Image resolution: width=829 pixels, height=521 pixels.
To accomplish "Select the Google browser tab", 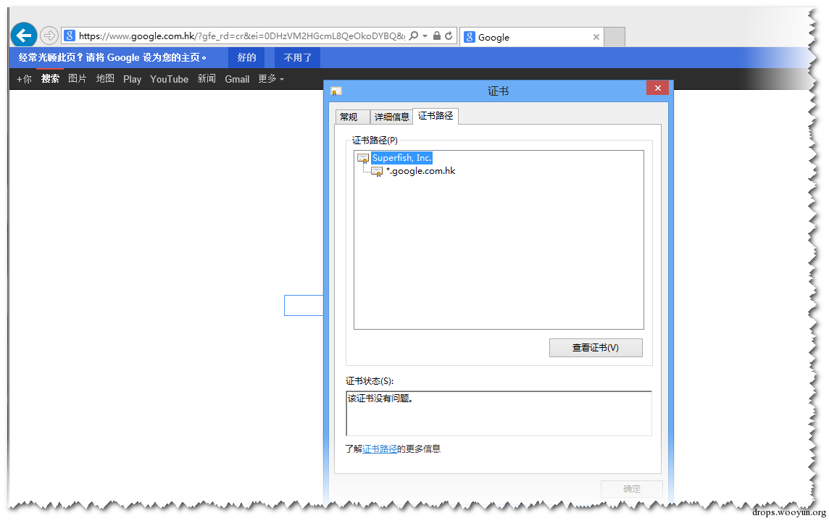I will (531, 37).
